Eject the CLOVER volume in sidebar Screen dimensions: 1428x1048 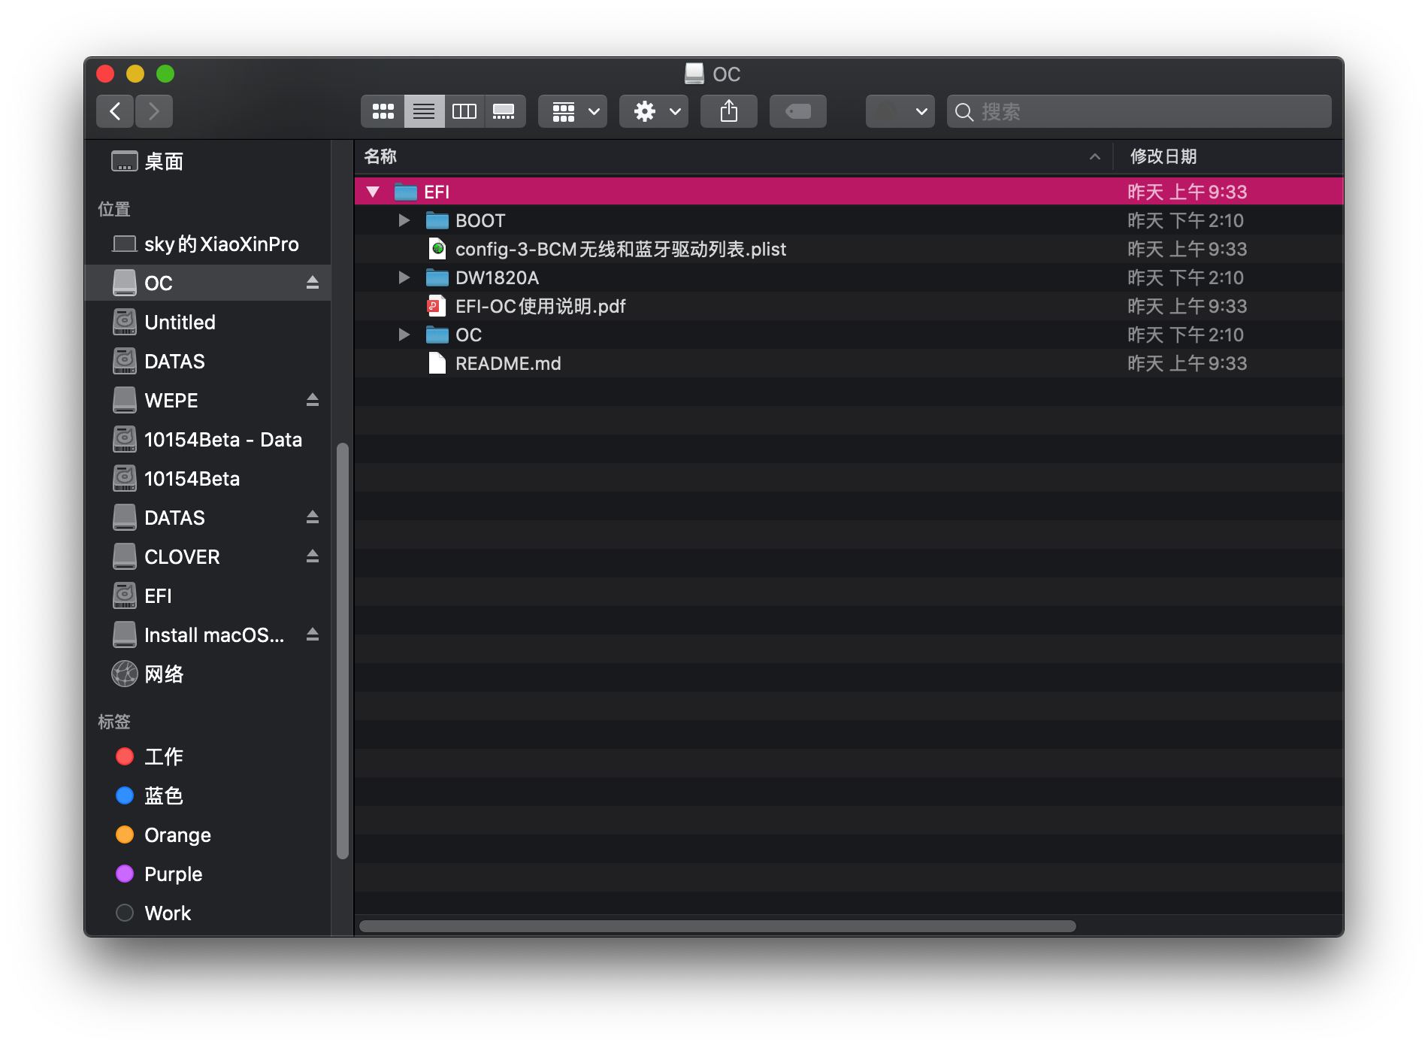tap(313, 556)
